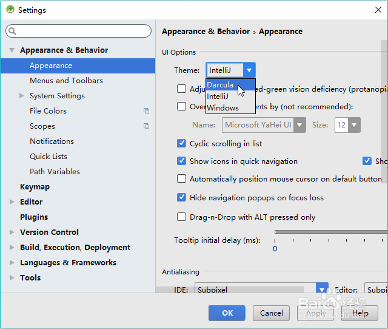388x329 pixels.
Task: Collapse the Appearance & Behavior section
Action: [12, 50]
